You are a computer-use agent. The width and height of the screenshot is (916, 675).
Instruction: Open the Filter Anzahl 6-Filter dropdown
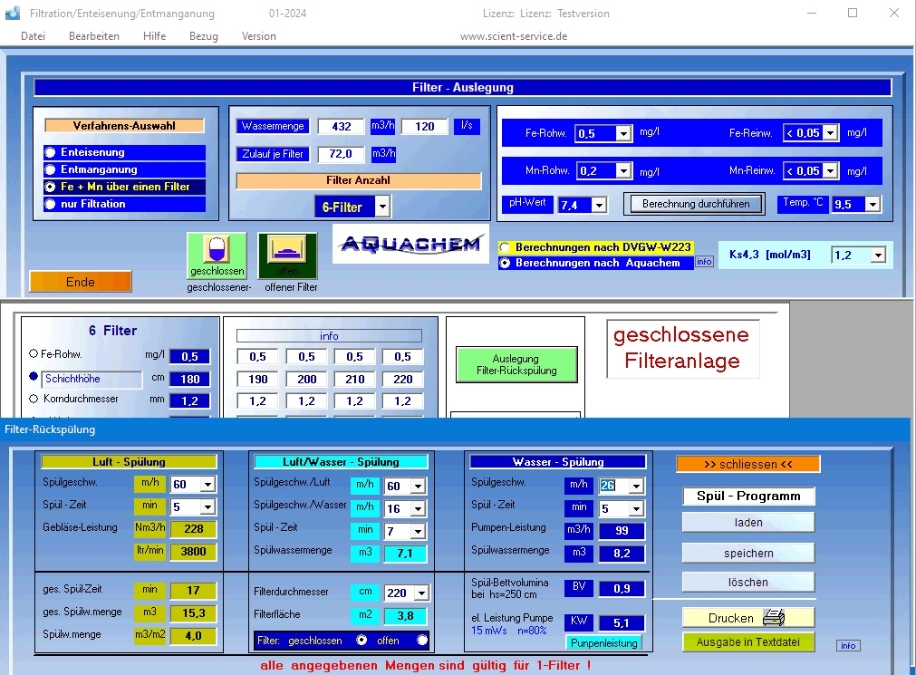pyautogui.click(x=381, y=206)
